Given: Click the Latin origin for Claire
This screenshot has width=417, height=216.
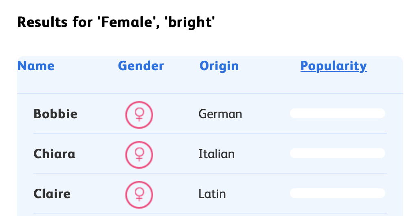Looking at the screenshot, I should pos(212,194).
